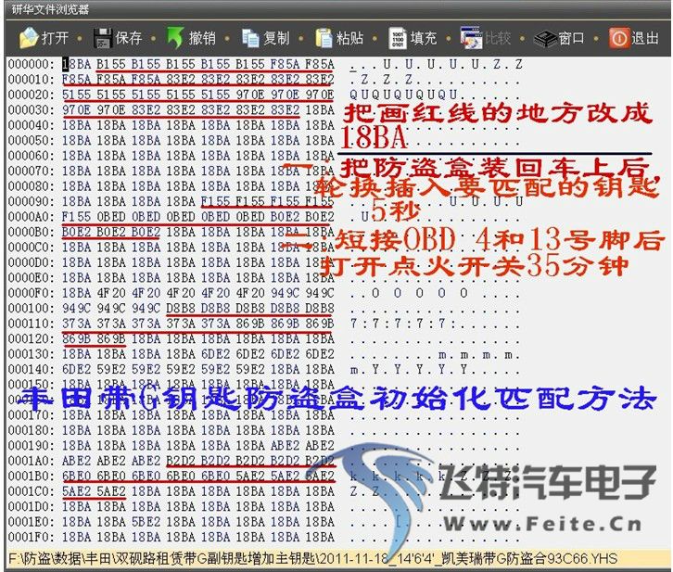Pick the 粘贴 toolbar label

tap(349, 38)
